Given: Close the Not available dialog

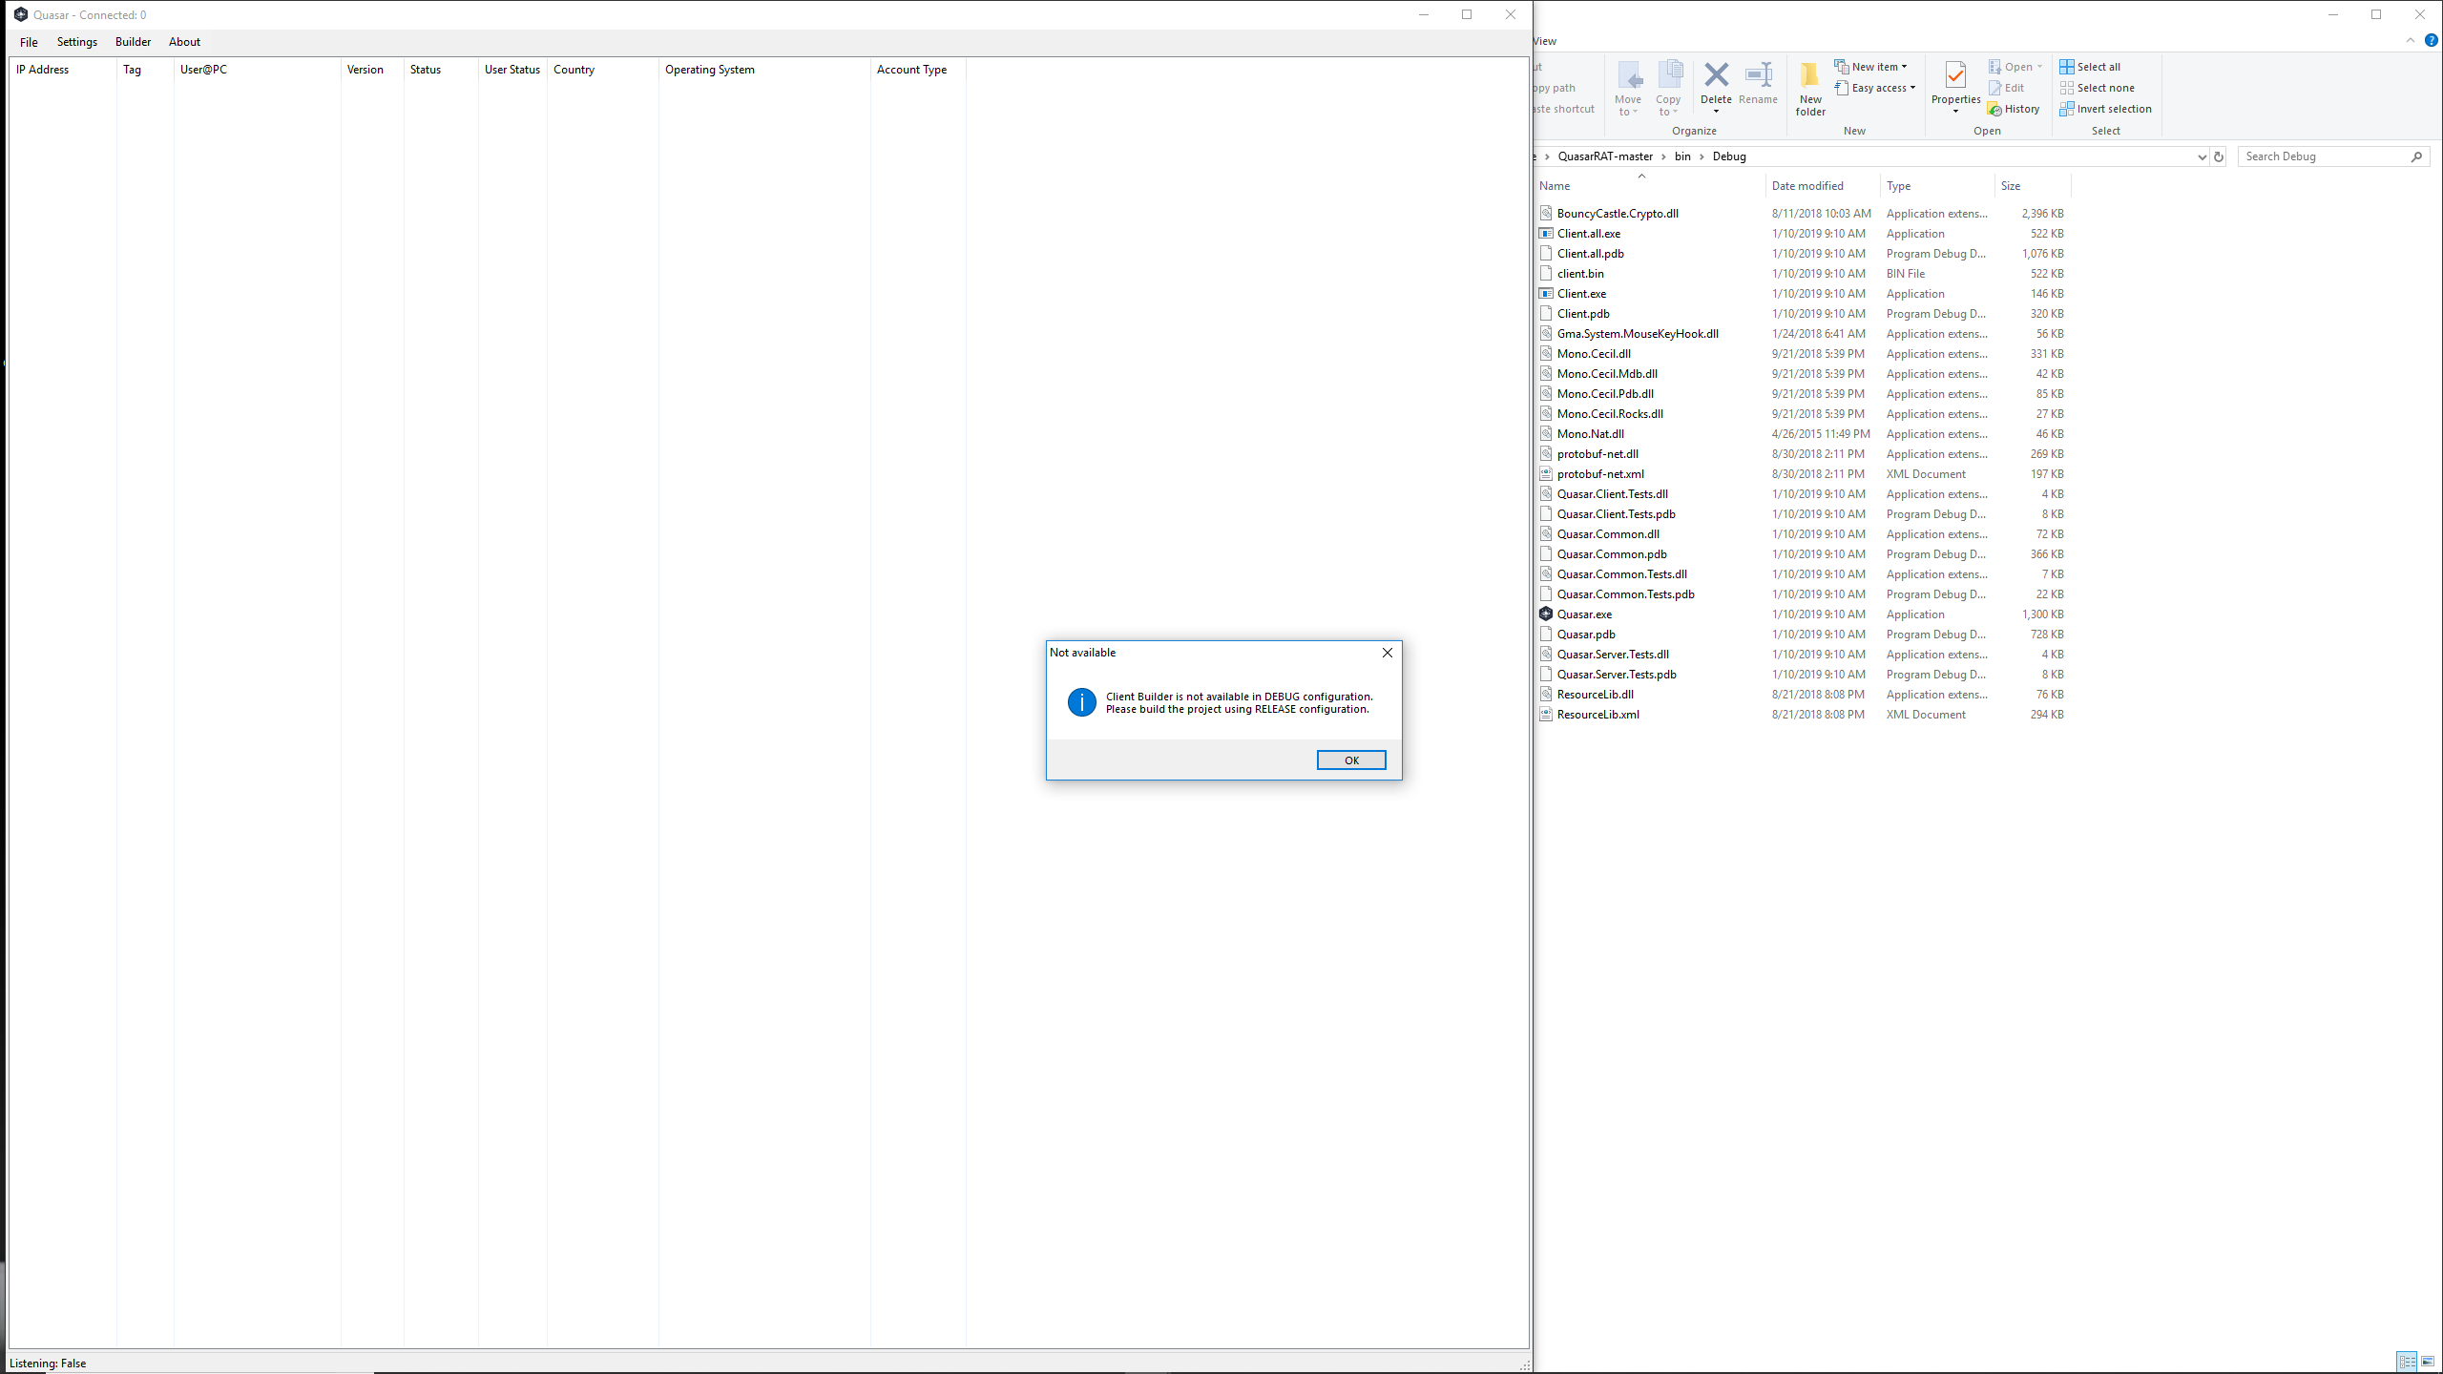Looking at the screenshot, I should click(x=1388, y=653).
